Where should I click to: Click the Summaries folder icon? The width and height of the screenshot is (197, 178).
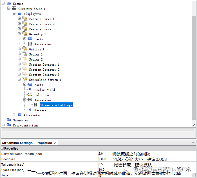[x=9, y=120]
